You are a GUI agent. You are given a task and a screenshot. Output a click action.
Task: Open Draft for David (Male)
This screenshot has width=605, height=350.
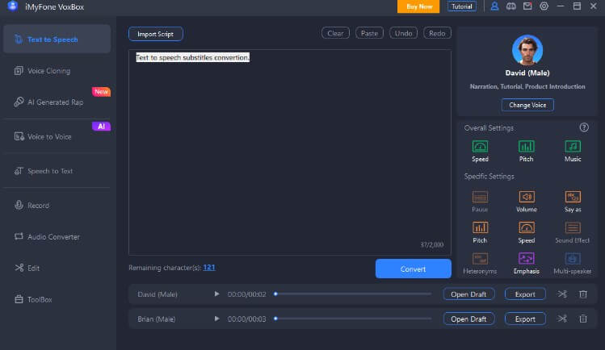pyautogui.click(x=468, y=294)
